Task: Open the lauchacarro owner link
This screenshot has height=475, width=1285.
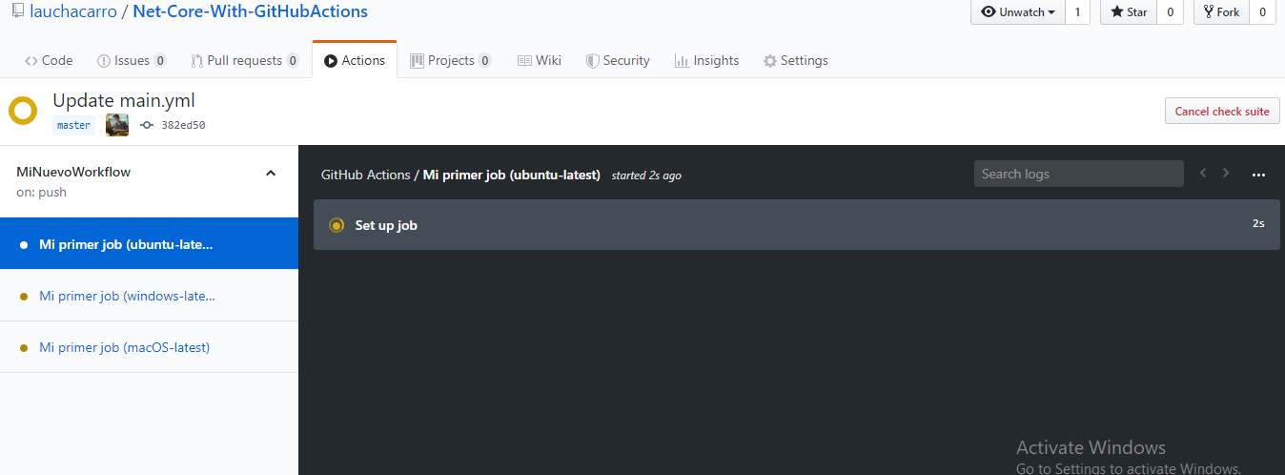Action: 72,11
